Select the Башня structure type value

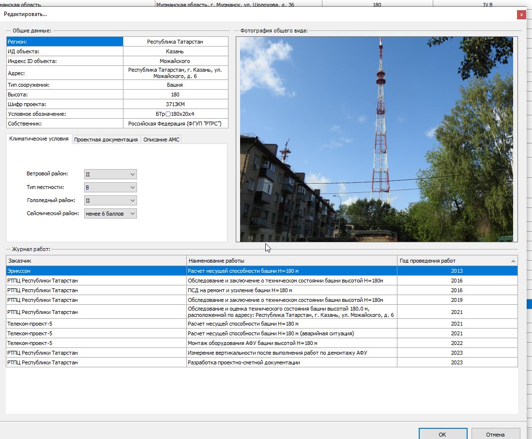175,85
